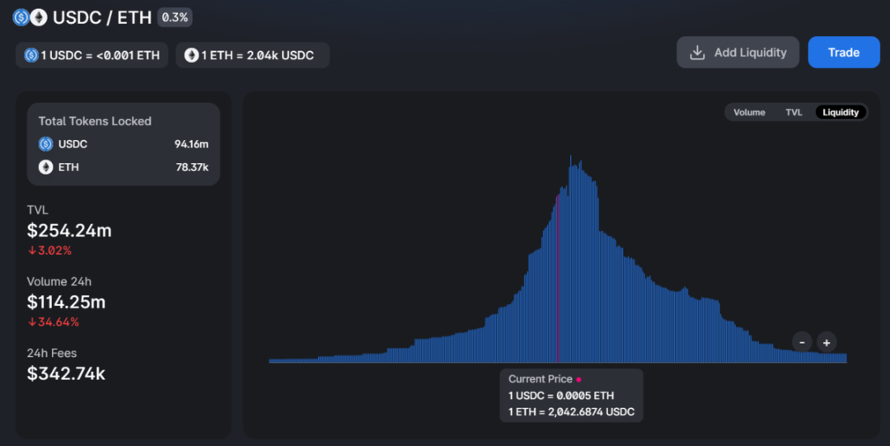Switch the chart to Volume view
This screenshot has width=890, height=446.
(749, 112)
